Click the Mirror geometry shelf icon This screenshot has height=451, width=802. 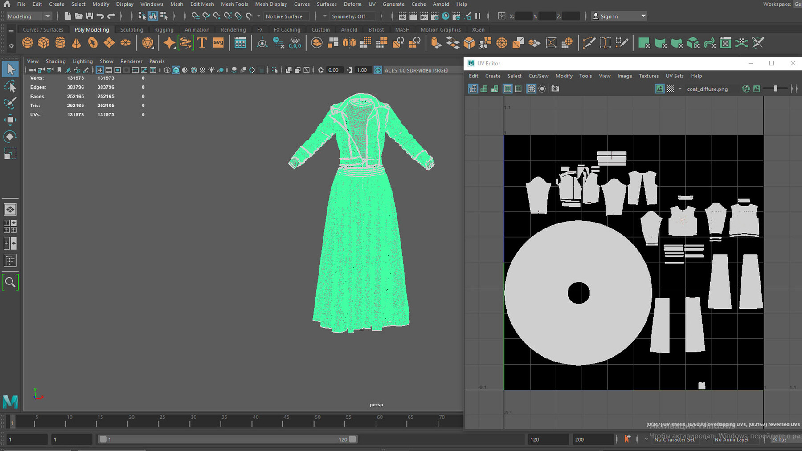coord(349,43)
